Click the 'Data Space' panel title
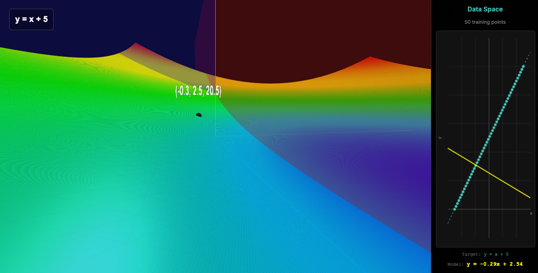 coord(484,9)
